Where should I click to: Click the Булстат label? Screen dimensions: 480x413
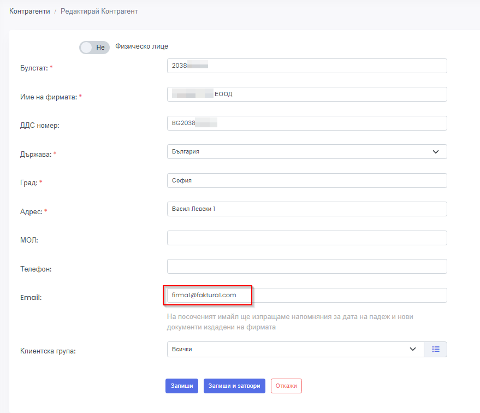(33, 68)
